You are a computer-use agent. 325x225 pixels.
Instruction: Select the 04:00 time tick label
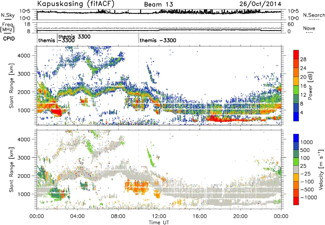coord(78,216)
